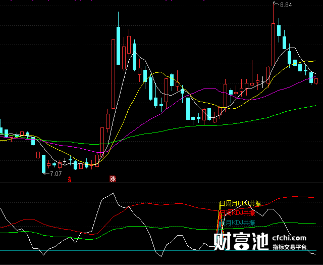323x265 pixels.
Task: Select the 8.84 high price label
Action: (286, 5)
